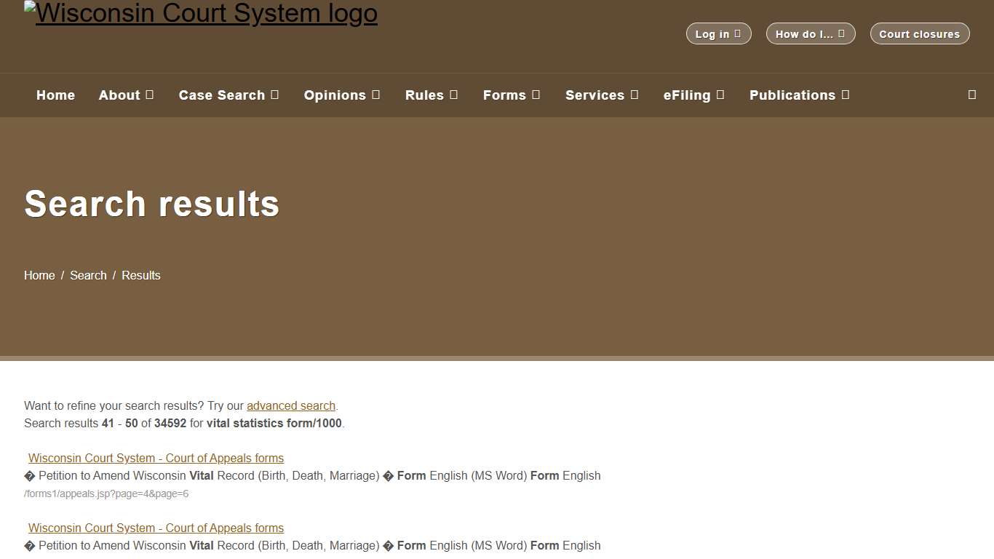
Task: Click the Search breadcrumb link
Action: coord(88,275)
